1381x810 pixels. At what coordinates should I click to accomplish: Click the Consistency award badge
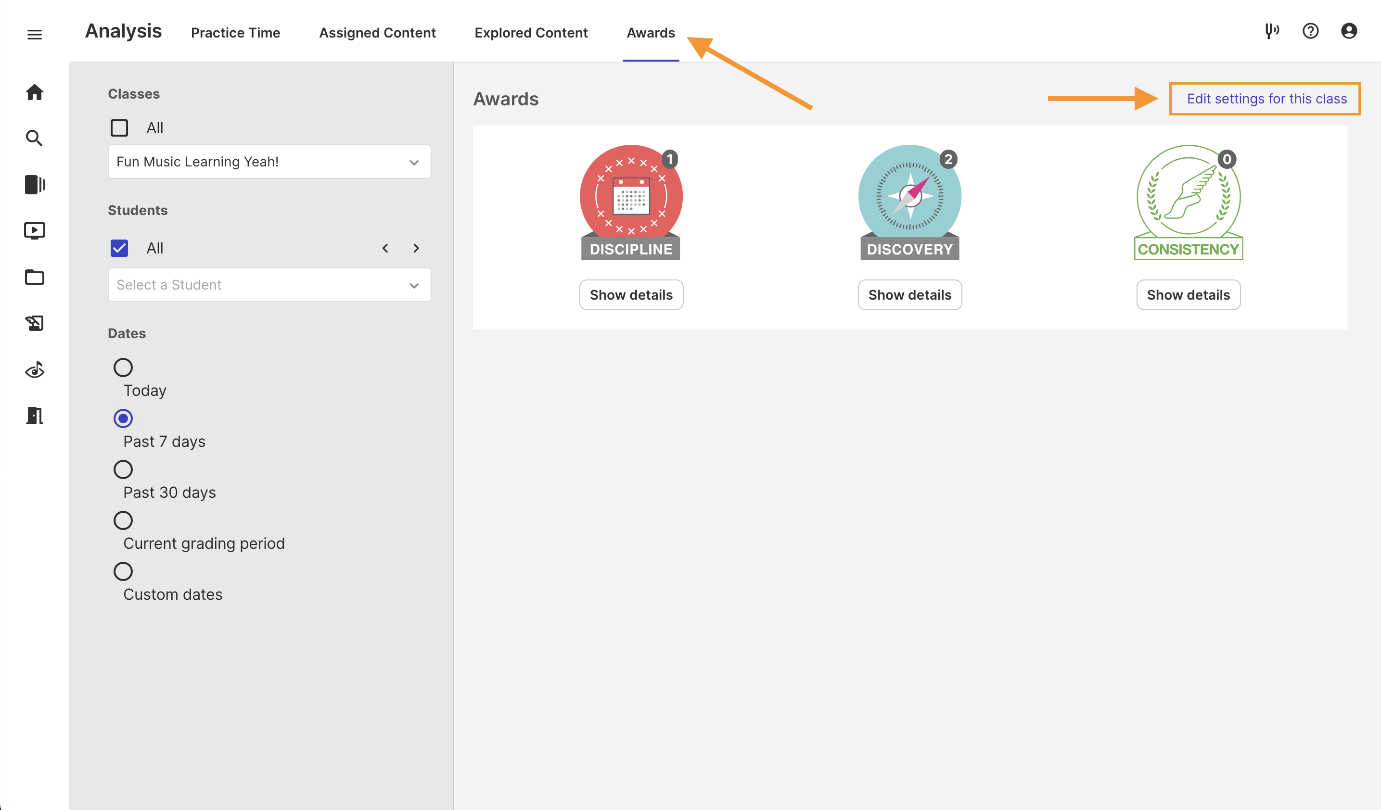[x=1188, y=202]
